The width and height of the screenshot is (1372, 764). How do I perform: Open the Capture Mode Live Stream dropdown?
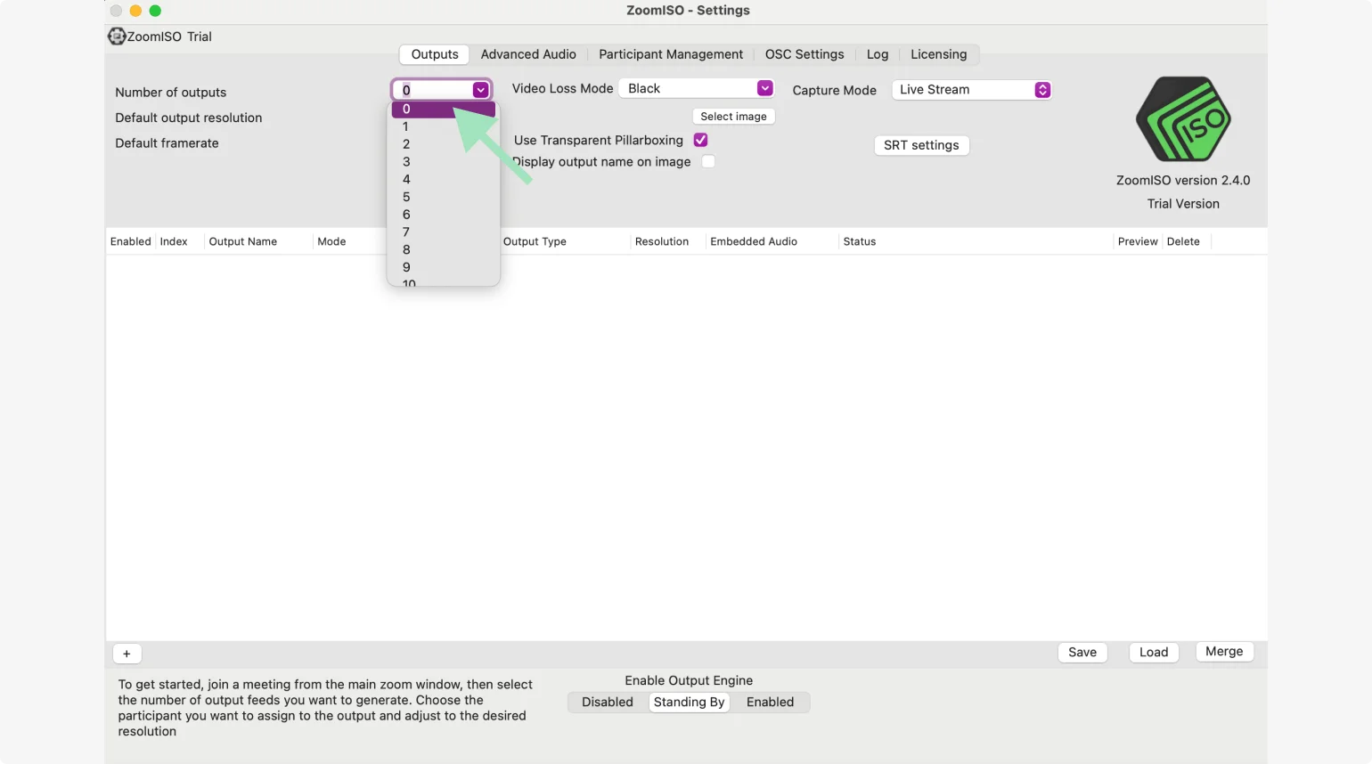click(972, 90)
